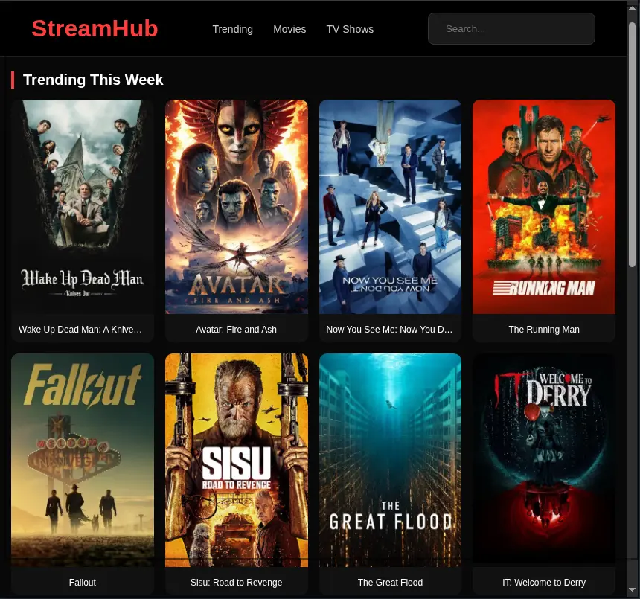Image resolution: width=640 pixels, height=599 pixels.
Task: Click the vertical scrollbar thumb
Action: coord(633,145)
